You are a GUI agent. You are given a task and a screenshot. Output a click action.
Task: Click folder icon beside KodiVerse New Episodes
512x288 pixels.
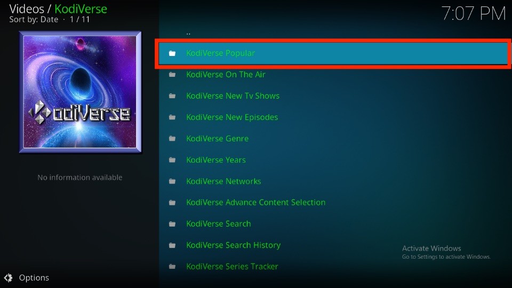[x=172, y=117]
